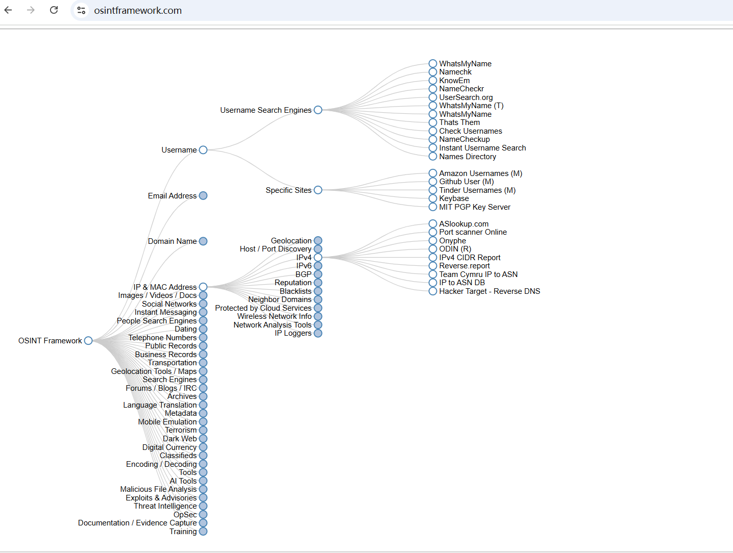This screenshot has height=553, width=733.
Task: Expand the Social Networks node
Action: coord(203,304)
